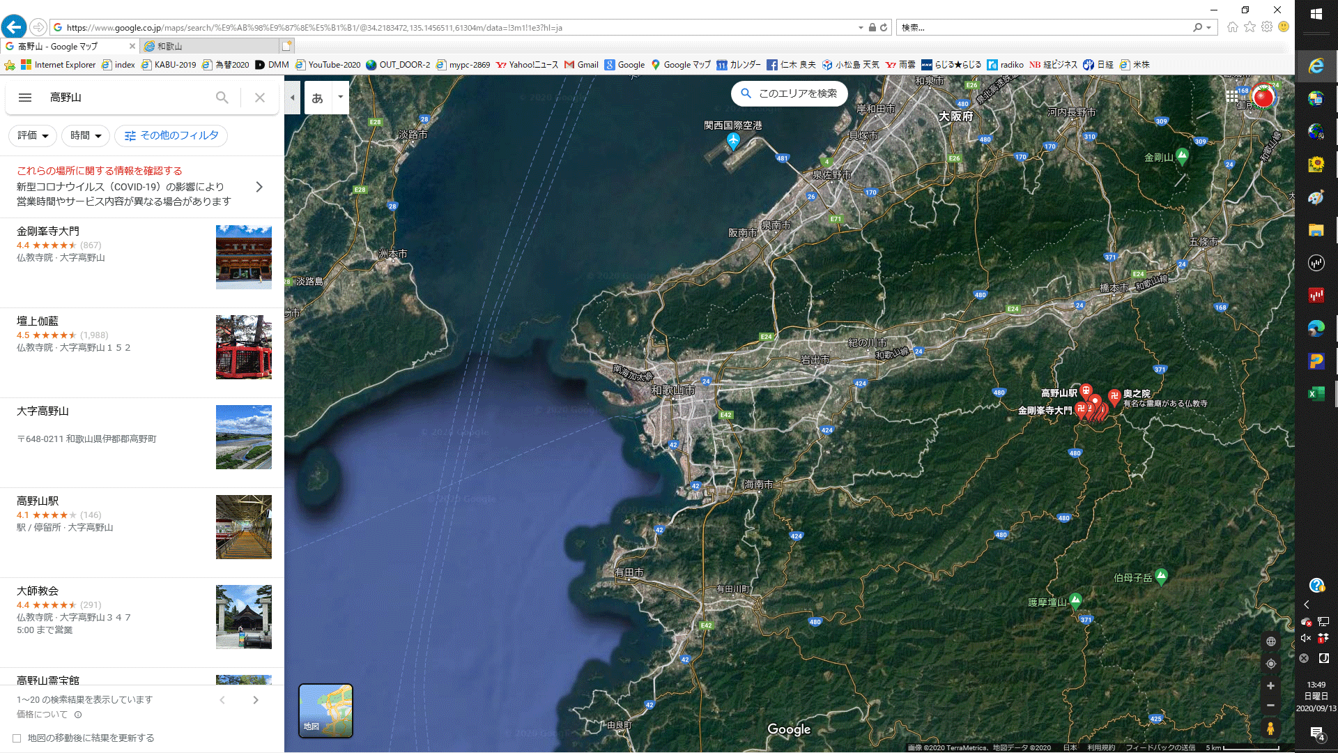Open Windows Start button
This screenshot has width=1338, height=753.
point(1316,14)
